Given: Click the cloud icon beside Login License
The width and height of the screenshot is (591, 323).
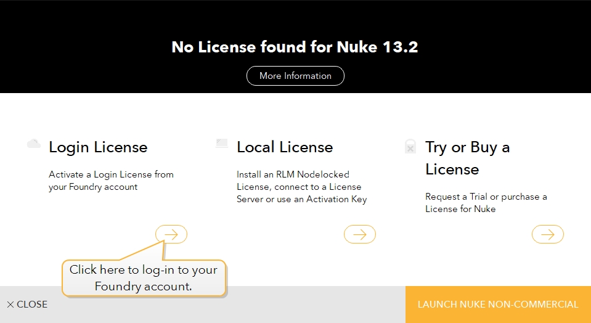Looking at the screenshot, I should point(34,144).
